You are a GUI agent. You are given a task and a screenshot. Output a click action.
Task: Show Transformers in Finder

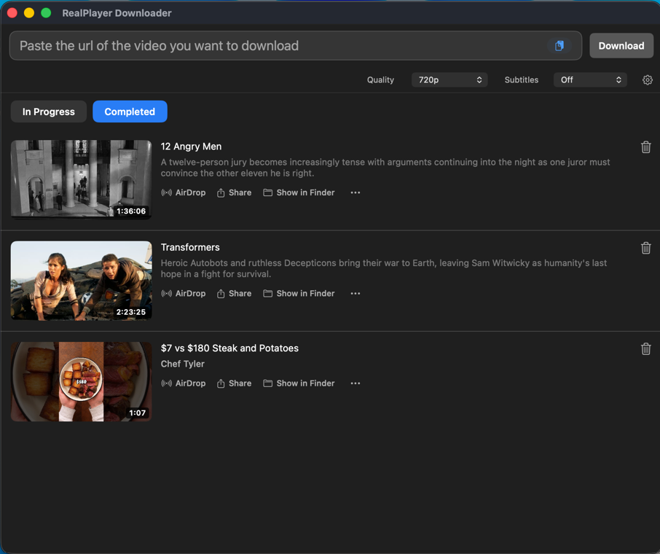pos(299,293)
